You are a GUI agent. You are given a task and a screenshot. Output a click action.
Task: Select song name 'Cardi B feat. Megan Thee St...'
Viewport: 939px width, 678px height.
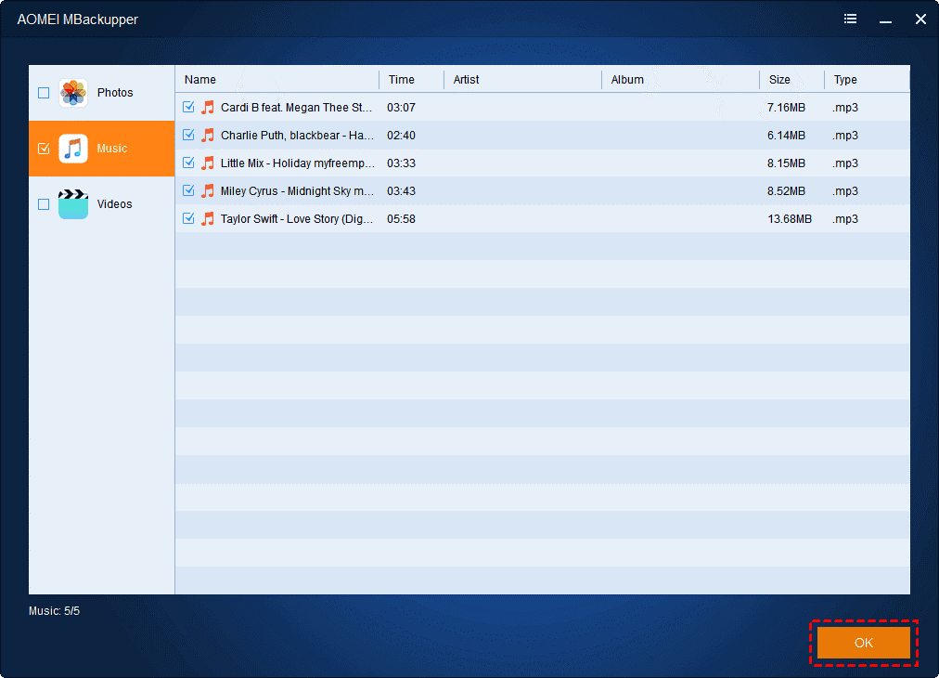click(296, 108)
